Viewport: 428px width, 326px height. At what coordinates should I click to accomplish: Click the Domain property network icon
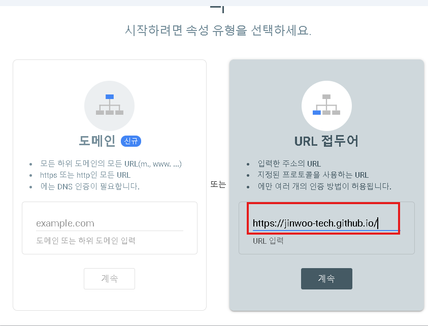[x=110, y=106]
